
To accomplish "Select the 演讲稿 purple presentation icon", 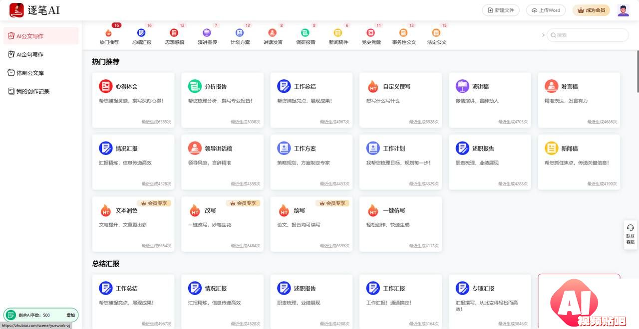I will (x=462, y=86).
